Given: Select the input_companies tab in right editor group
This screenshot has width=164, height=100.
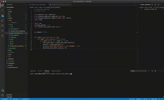Looking at the screenshot, I should coord(145,5).
